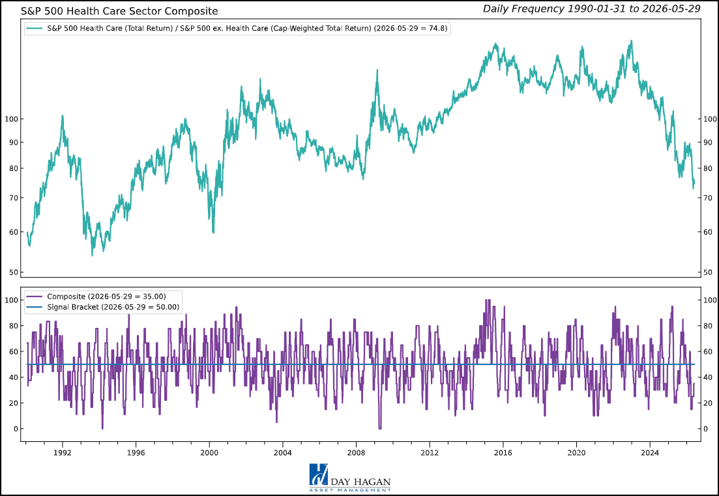719x496 pixels.
Task: Click the composite chart left-axis label 0
Action: click(x=16, y=429)
